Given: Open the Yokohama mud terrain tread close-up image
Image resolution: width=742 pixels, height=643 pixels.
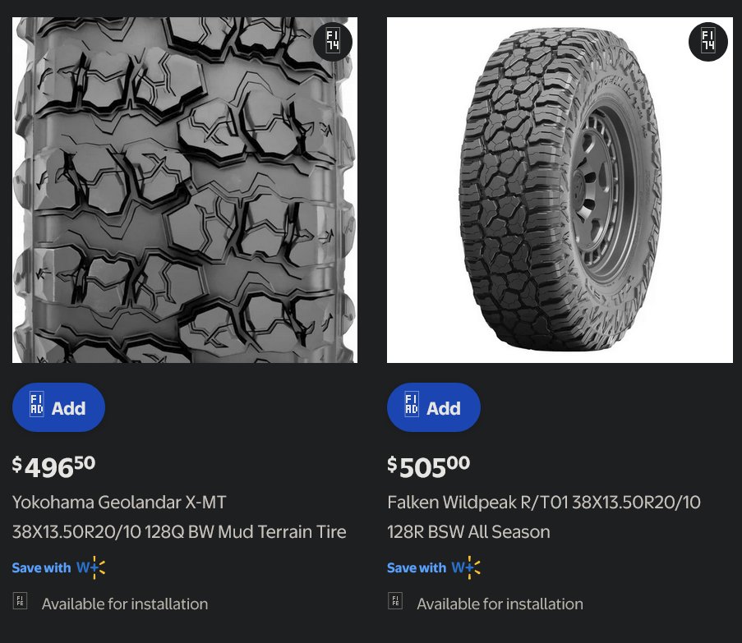Looking at the screenshot, I should coord(185,190).
